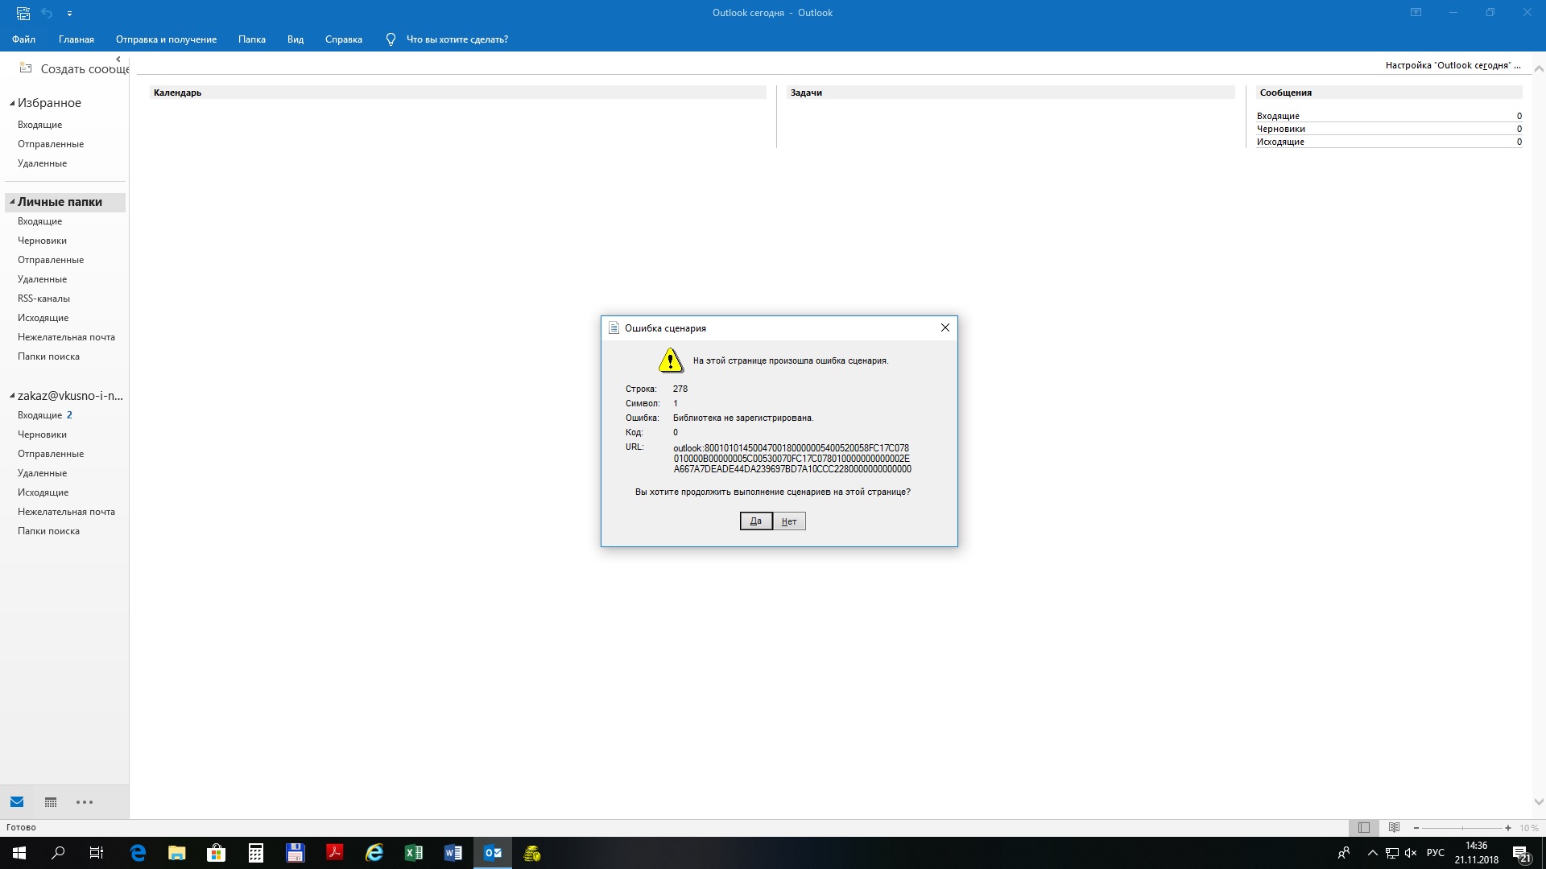This screenshot has height=869, width=1546.
Task: Open the Windows Start menu
Action: 19,853
